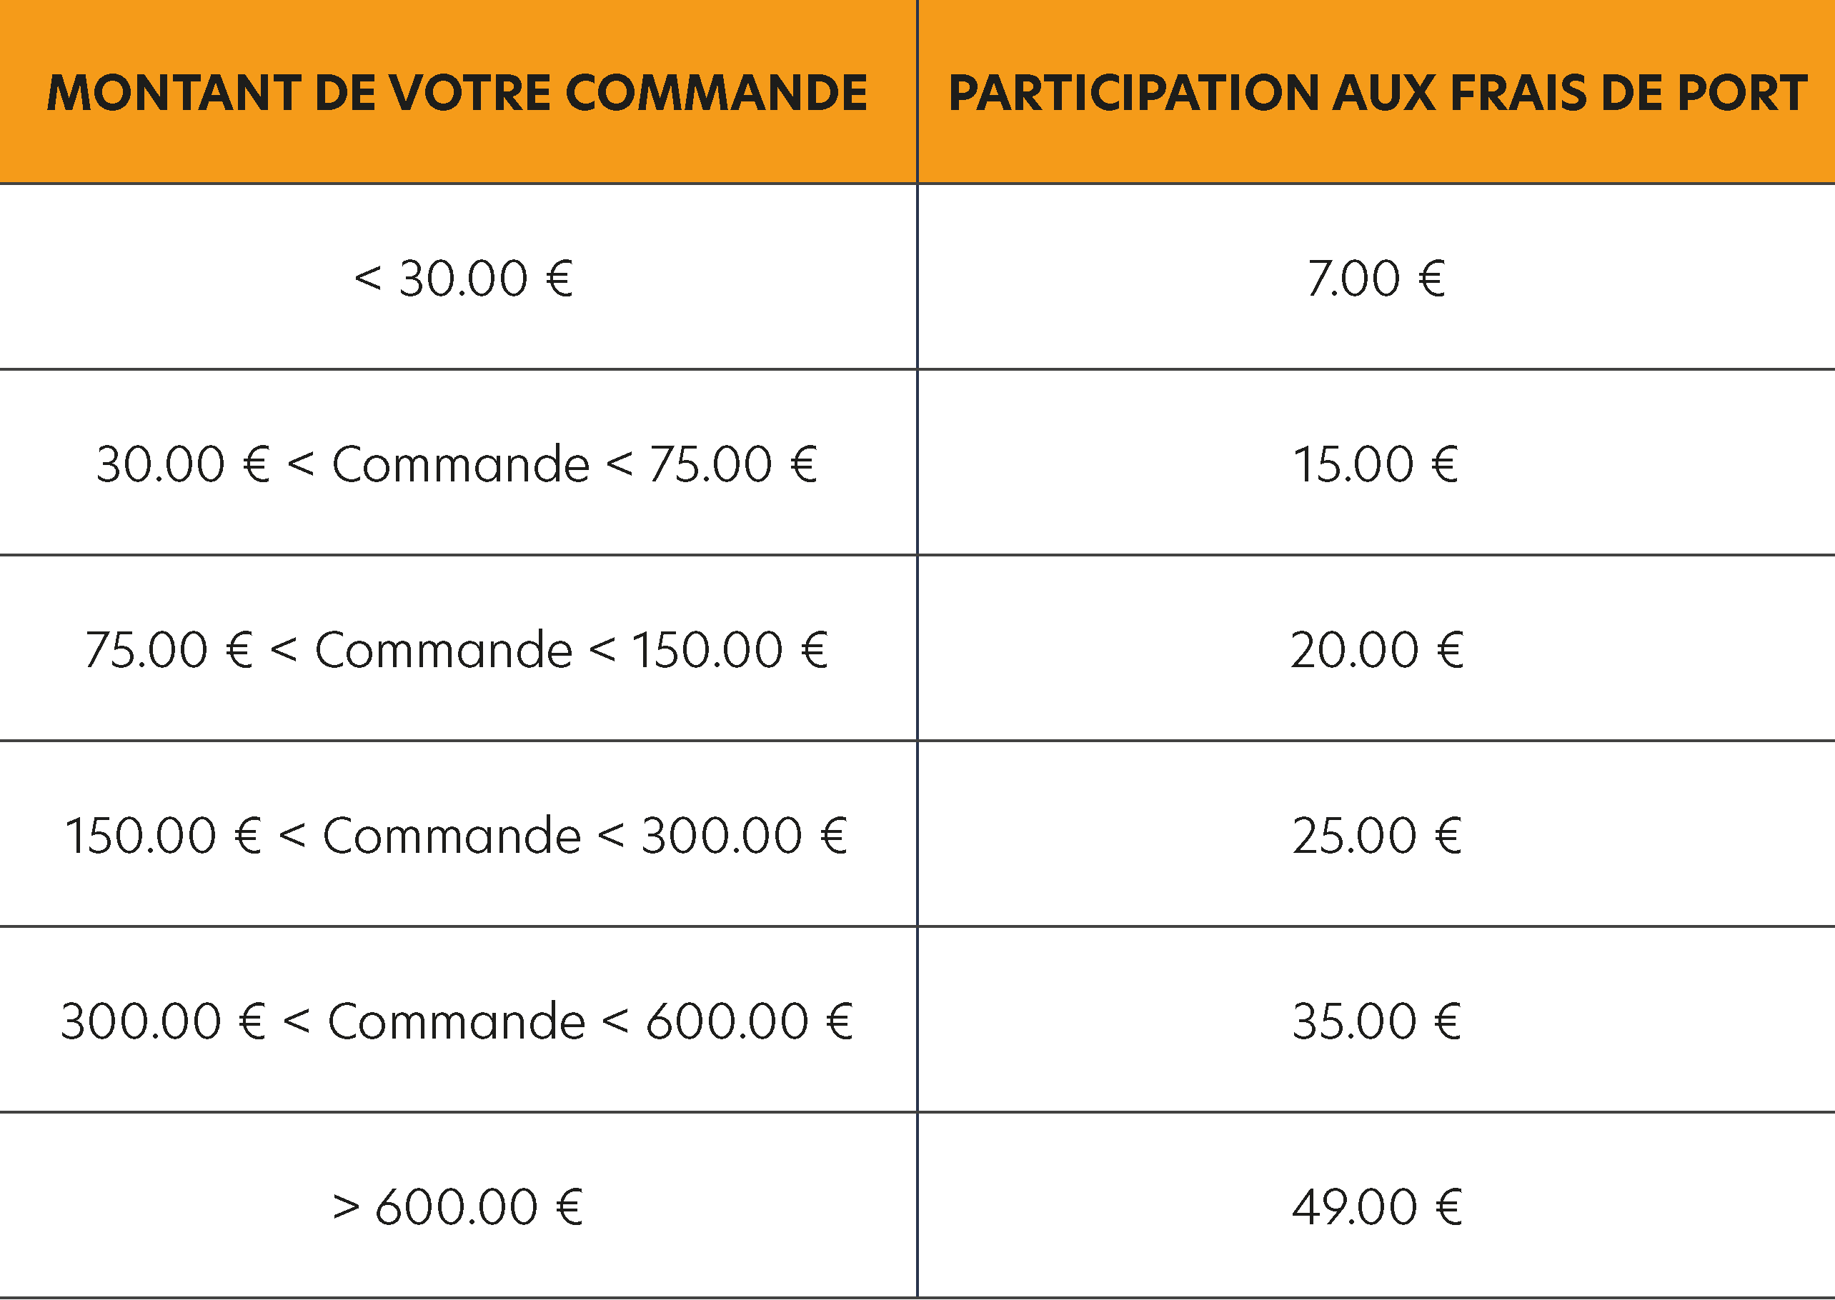
Task: Click the "MONTANT DE VOTRE COMMANDE" column header
Action: coord(457,93)
